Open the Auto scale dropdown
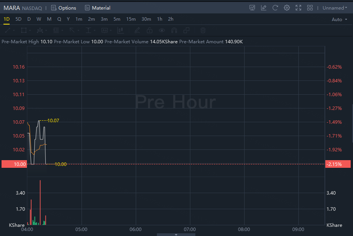The width and height of the screenshot is (353, 236). click(339, 20)
